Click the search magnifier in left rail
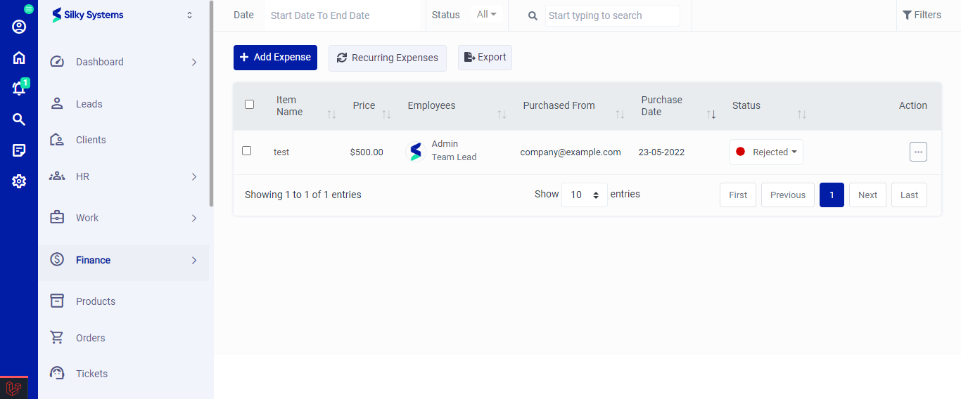Image resolution: width=961 pixels, height=399 pixels. [x=19, y=119]
